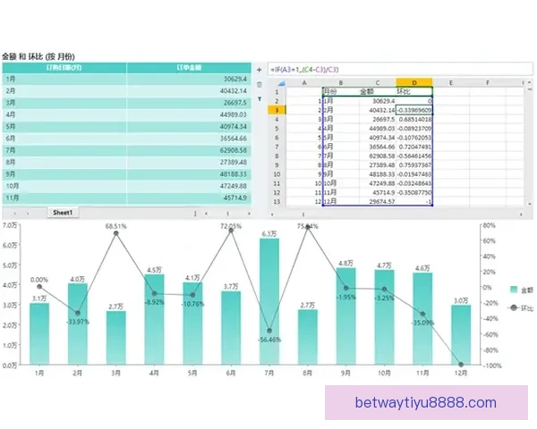Toggle the 金额 series in the chart legend
This screenshot has height=429, width=537.
point(517,290)
